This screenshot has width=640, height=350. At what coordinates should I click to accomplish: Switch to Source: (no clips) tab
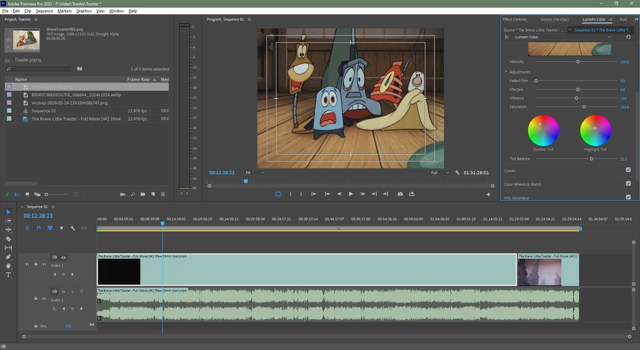pyautogui.click(x=555, y=19)
